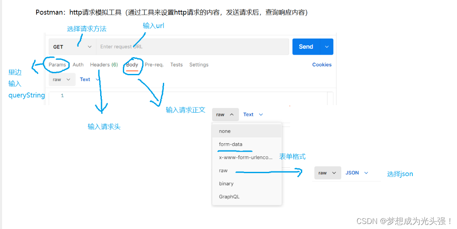Open the Text format dropdown beside top raw
Screen dimensions: 457x229
coord(90,79)
